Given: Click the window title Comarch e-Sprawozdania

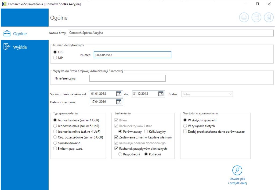Looking at the screenshot, I should (x=25, y=4).
